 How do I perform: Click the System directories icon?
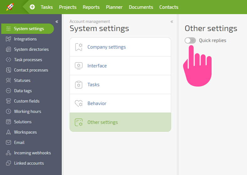point(8,49)
